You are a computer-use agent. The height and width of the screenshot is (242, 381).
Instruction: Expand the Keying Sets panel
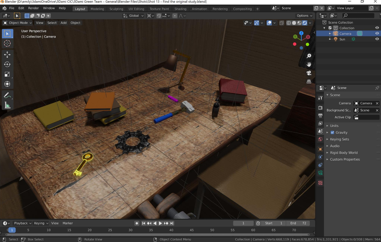339,139
